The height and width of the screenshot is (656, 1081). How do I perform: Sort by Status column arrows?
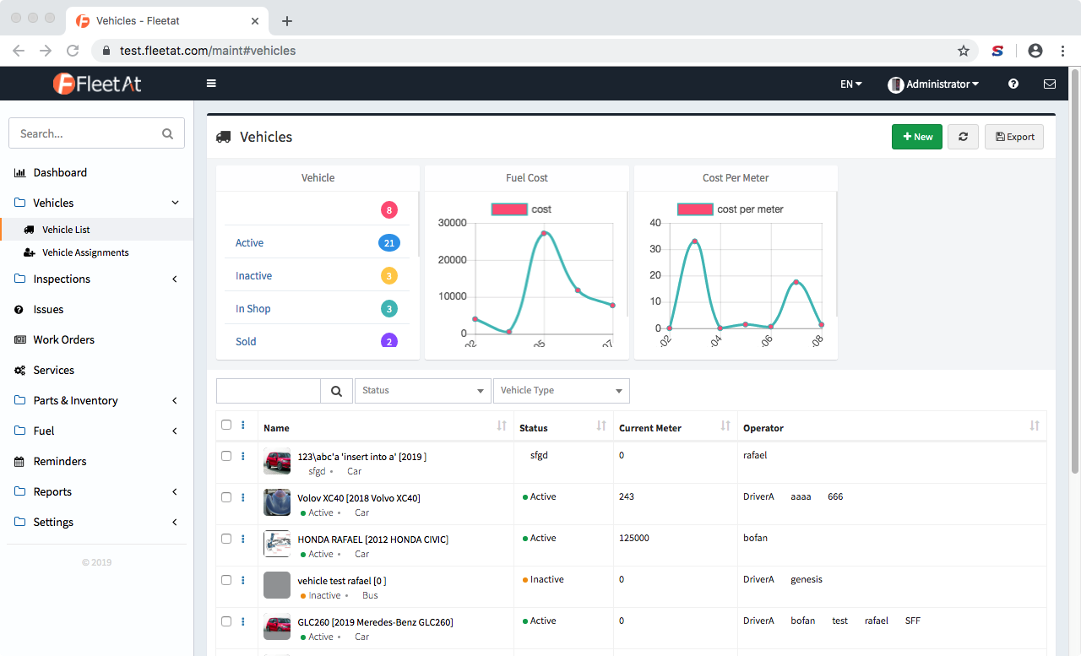[x=601, y=426]
